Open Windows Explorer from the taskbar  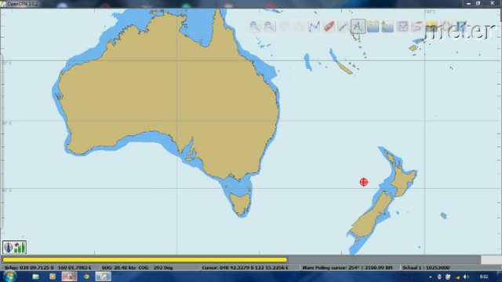(35, 277)
